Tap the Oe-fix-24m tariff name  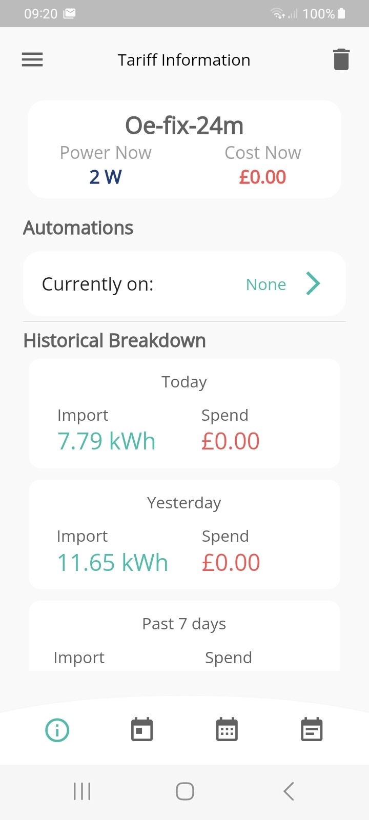[184, 126]
